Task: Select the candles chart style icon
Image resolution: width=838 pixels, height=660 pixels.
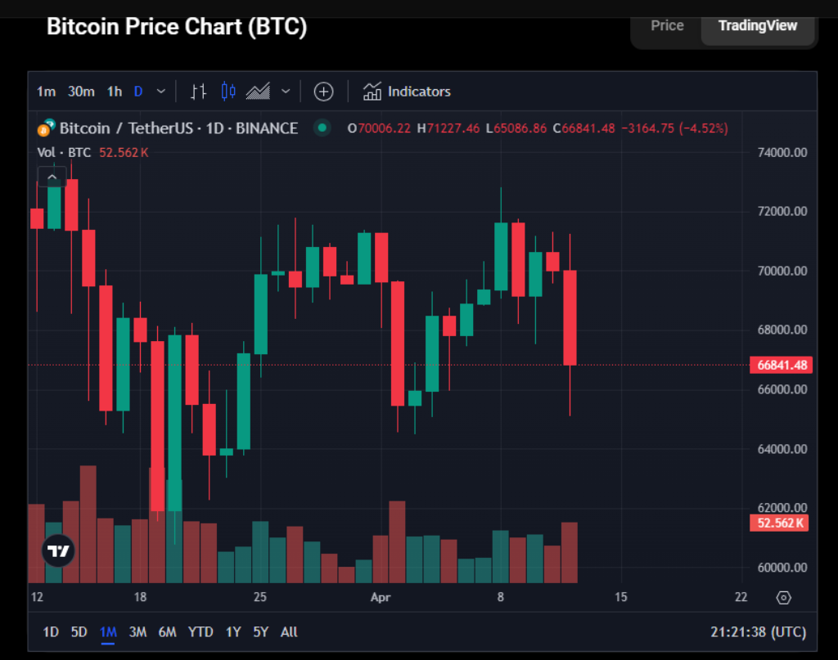Action: pos(228,92)
